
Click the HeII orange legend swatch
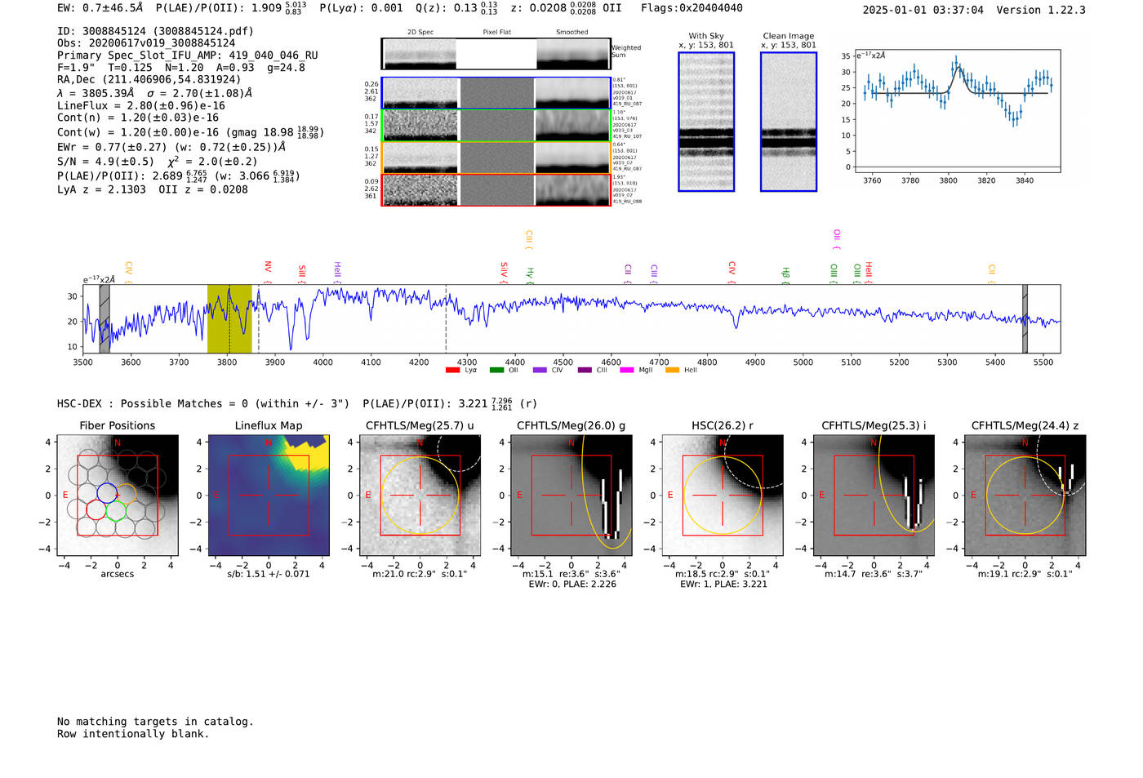click(x=673, y=371)
